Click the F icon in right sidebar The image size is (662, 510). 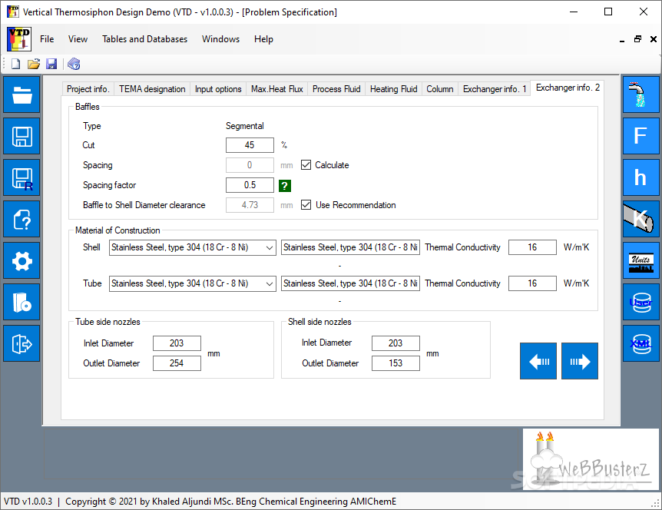(641, 136)
